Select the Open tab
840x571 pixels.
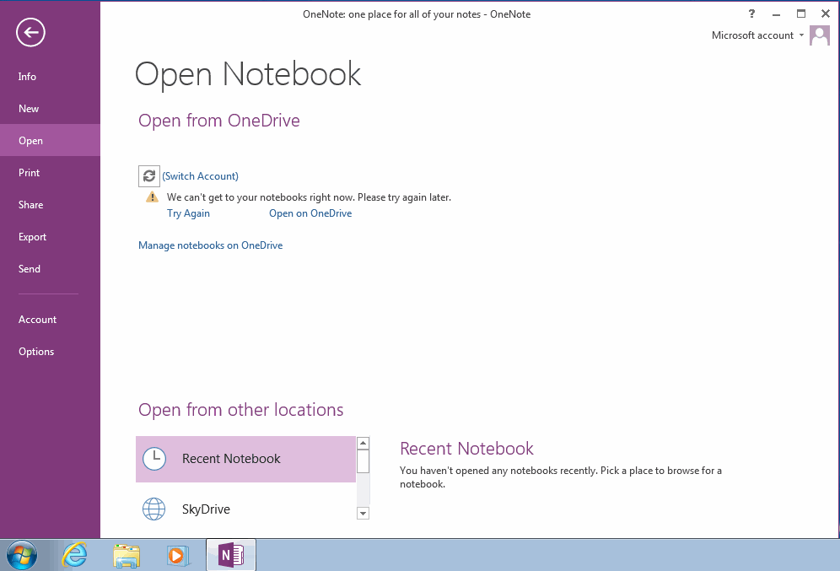click(x=50, y=140)
